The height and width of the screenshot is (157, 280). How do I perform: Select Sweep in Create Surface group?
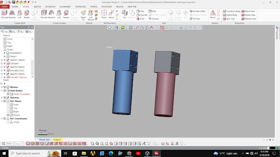(66, 14)
